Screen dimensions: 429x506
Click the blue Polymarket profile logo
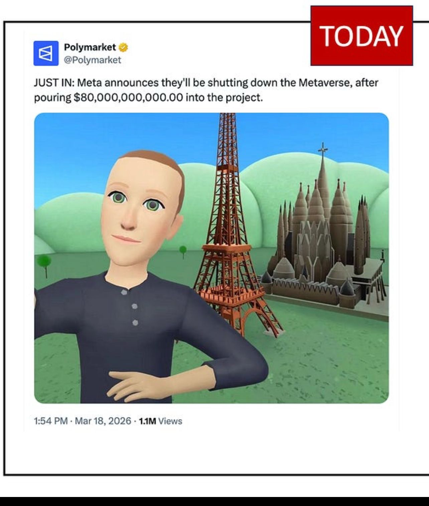pyautogui.click(x=46, y=53)
